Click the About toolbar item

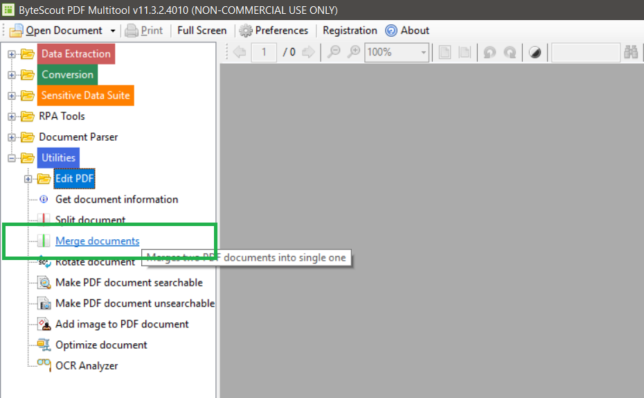click(x=407, y=31)
